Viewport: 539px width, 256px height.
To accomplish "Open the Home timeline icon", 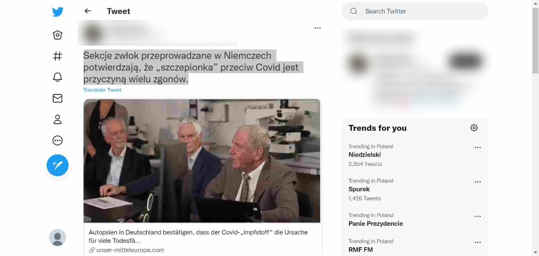I will (57, 35).
